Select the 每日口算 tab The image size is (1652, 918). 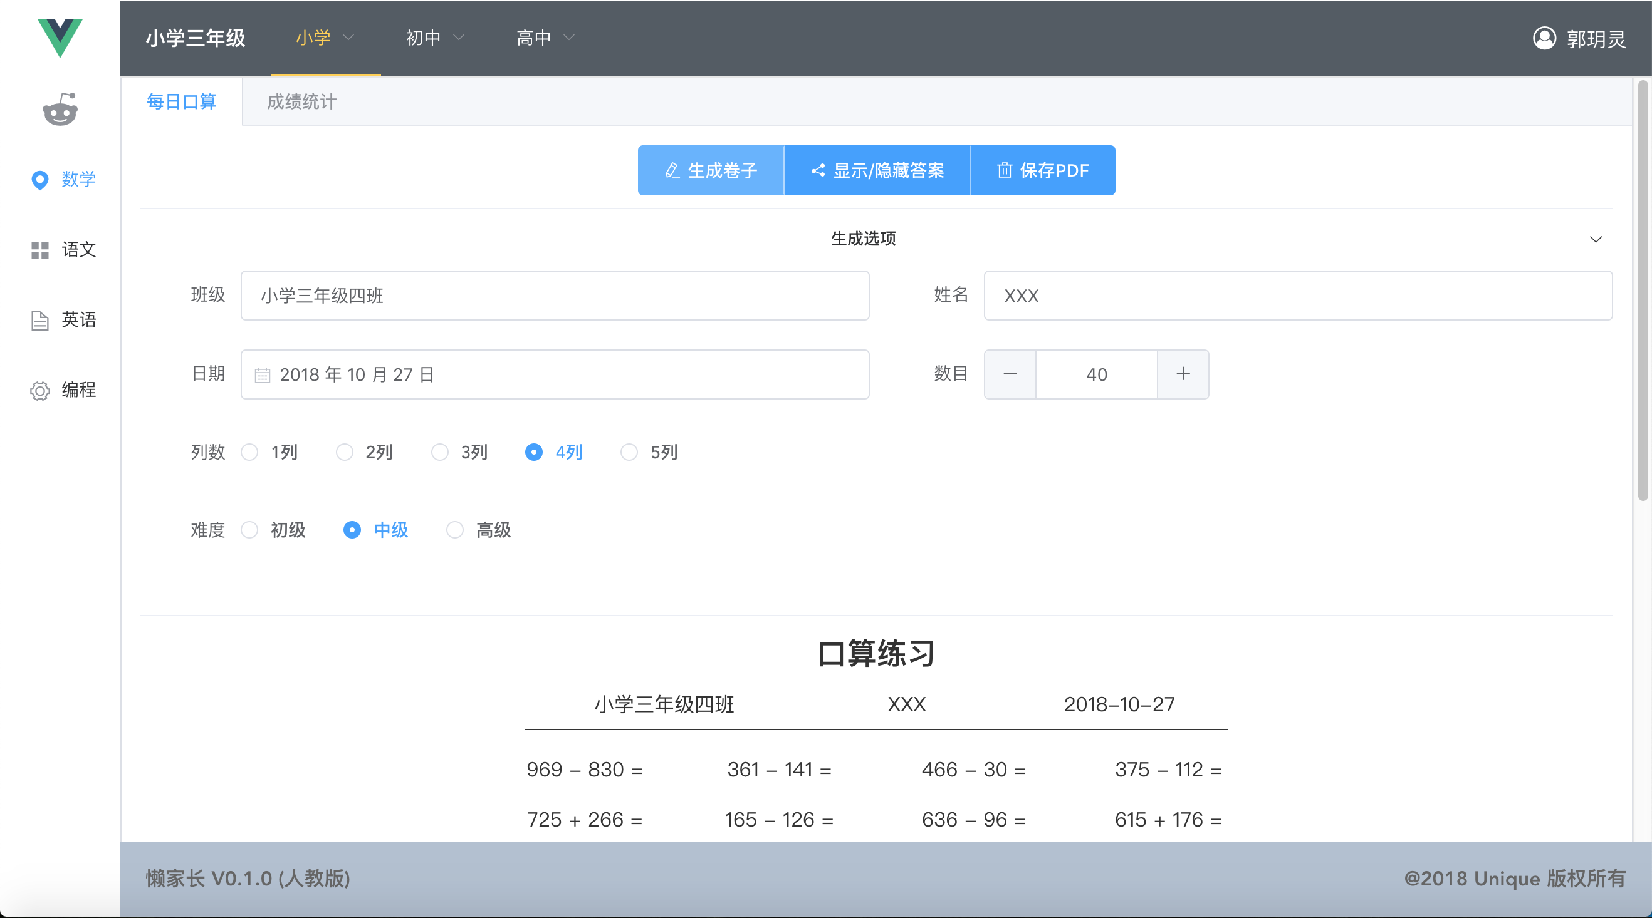[x=182, y=102]
